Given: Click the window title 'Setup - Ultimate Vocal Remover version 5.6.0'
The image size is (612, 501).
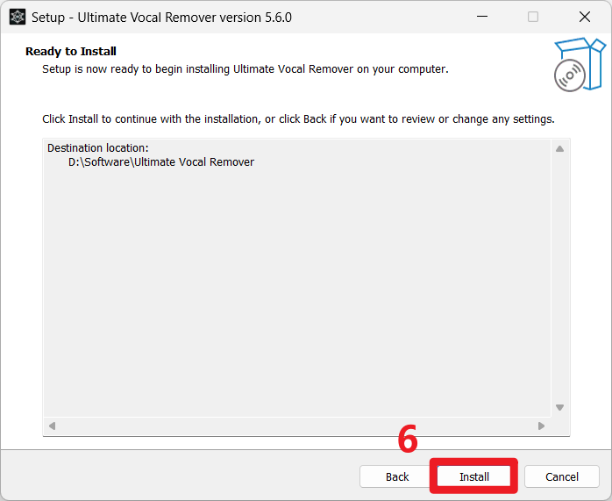Looking at the screenshot, I should pyautogui.click(x=161, y=18).
